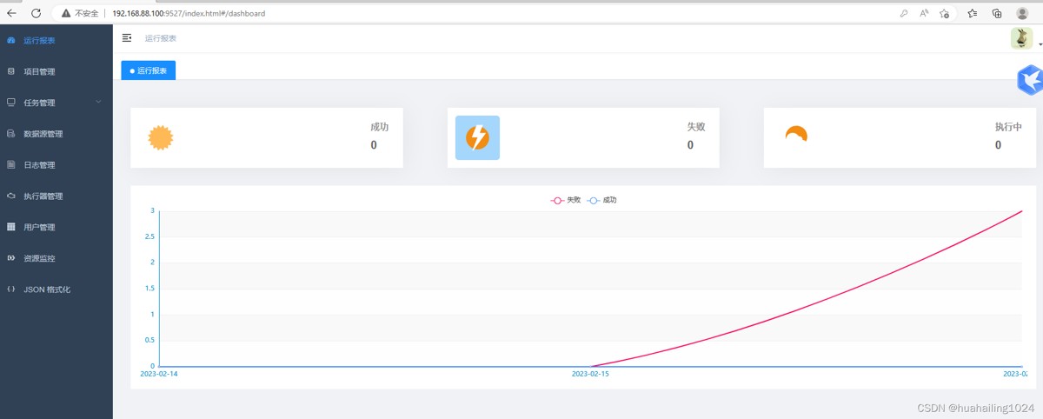Toggle the 失败 series in chart legend
Viewport: 1043px width, 419px height.
(566, 200)
